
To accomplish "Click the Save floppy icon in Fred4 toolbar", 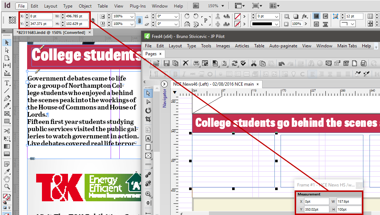I will [166, 64].
